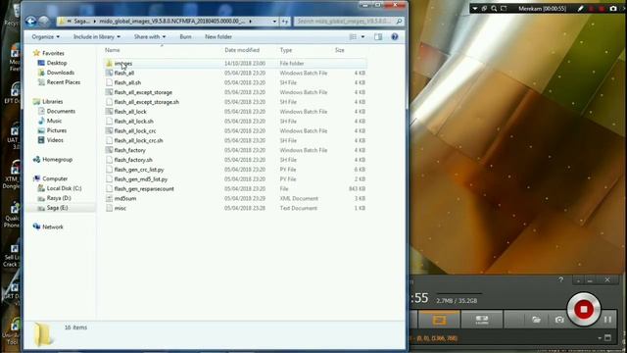The width and height of the screenshot is (627, 353).
Task: Open Desktop in the navigation pane
Action: point(57,63)
